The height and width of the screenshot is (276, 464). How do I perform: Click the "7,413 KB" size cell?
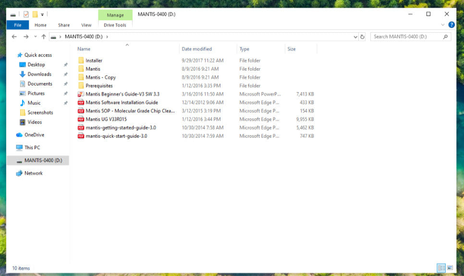(x=305, y=94)
